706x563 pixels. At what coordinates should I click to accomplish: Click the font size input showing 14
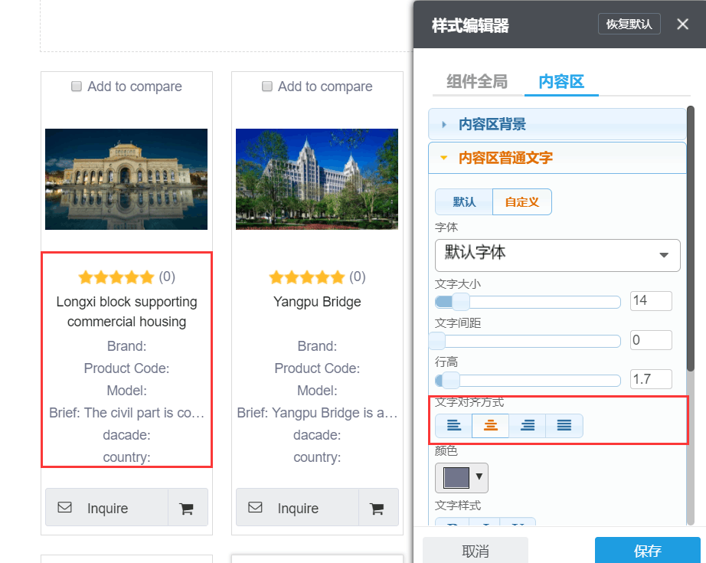click(x=651, y=301)
